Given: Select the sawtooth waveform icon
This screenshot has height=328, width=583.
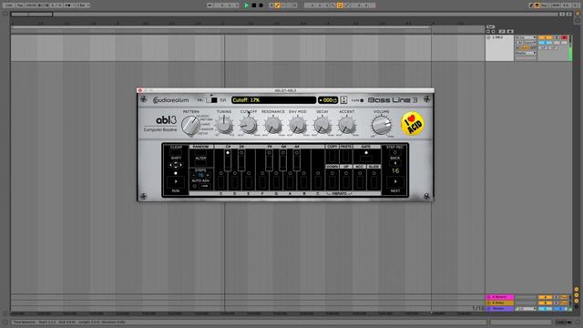Looking at the screenshot, I should (x=200, y=100).
